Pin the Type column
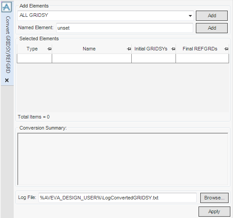Image resolution: width=233 pixels, height=218 pixels. (50, 49)
